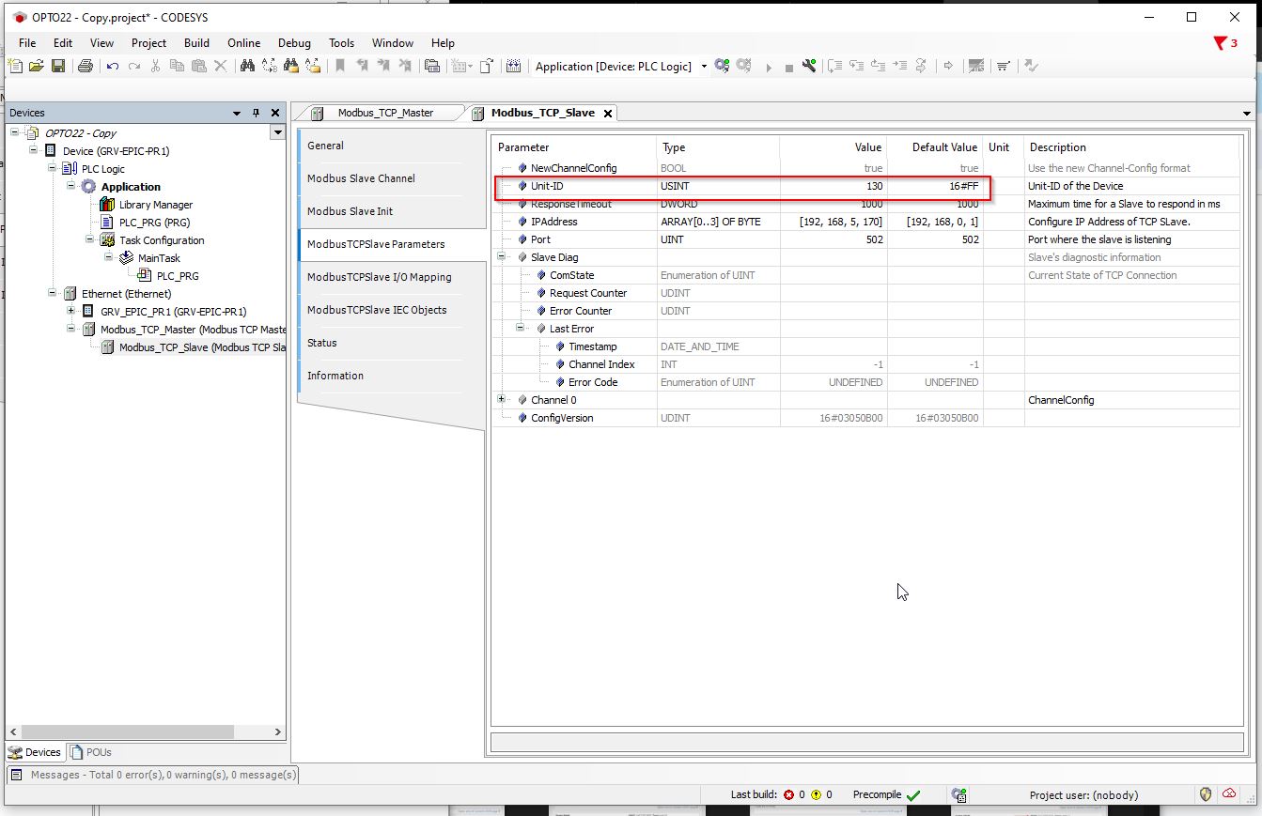Open Devices panel dropdown arrow
The width and height of the screenshot is (1262, 816).
237,113
